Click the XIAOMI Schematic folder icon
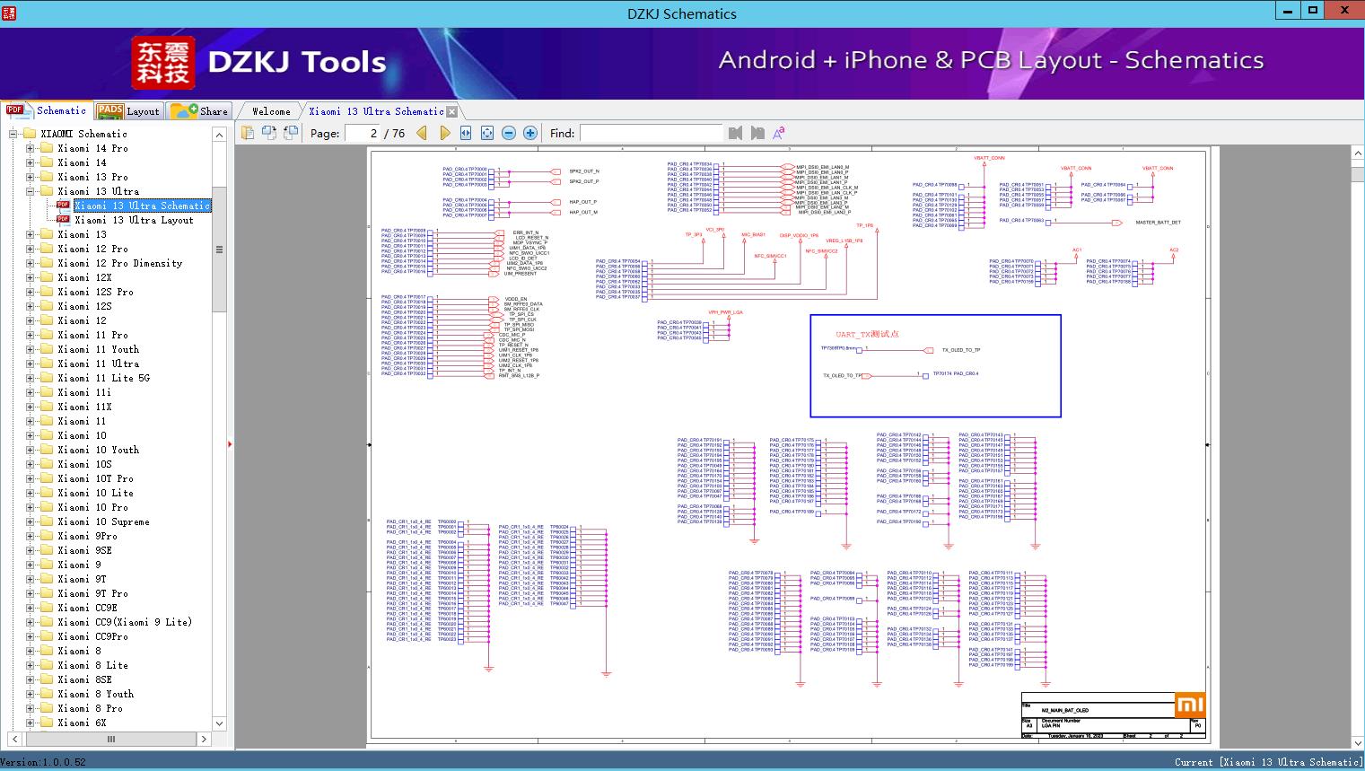1365x771 pixels. click(30, 134)
